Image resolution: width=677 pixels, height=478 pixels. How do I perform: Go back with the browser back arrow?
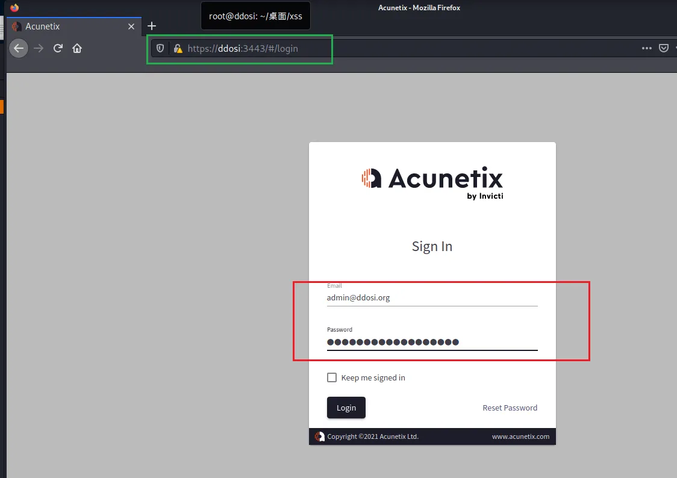pos(19,48)
